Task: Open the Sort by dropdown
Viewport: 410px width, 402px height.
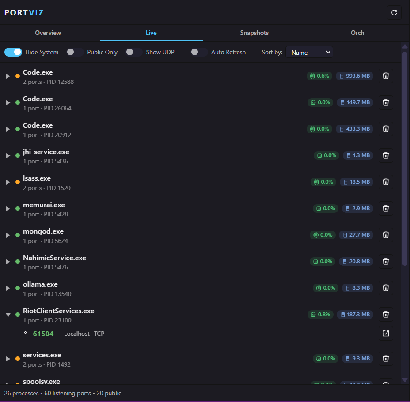Action: click(309, 52)
